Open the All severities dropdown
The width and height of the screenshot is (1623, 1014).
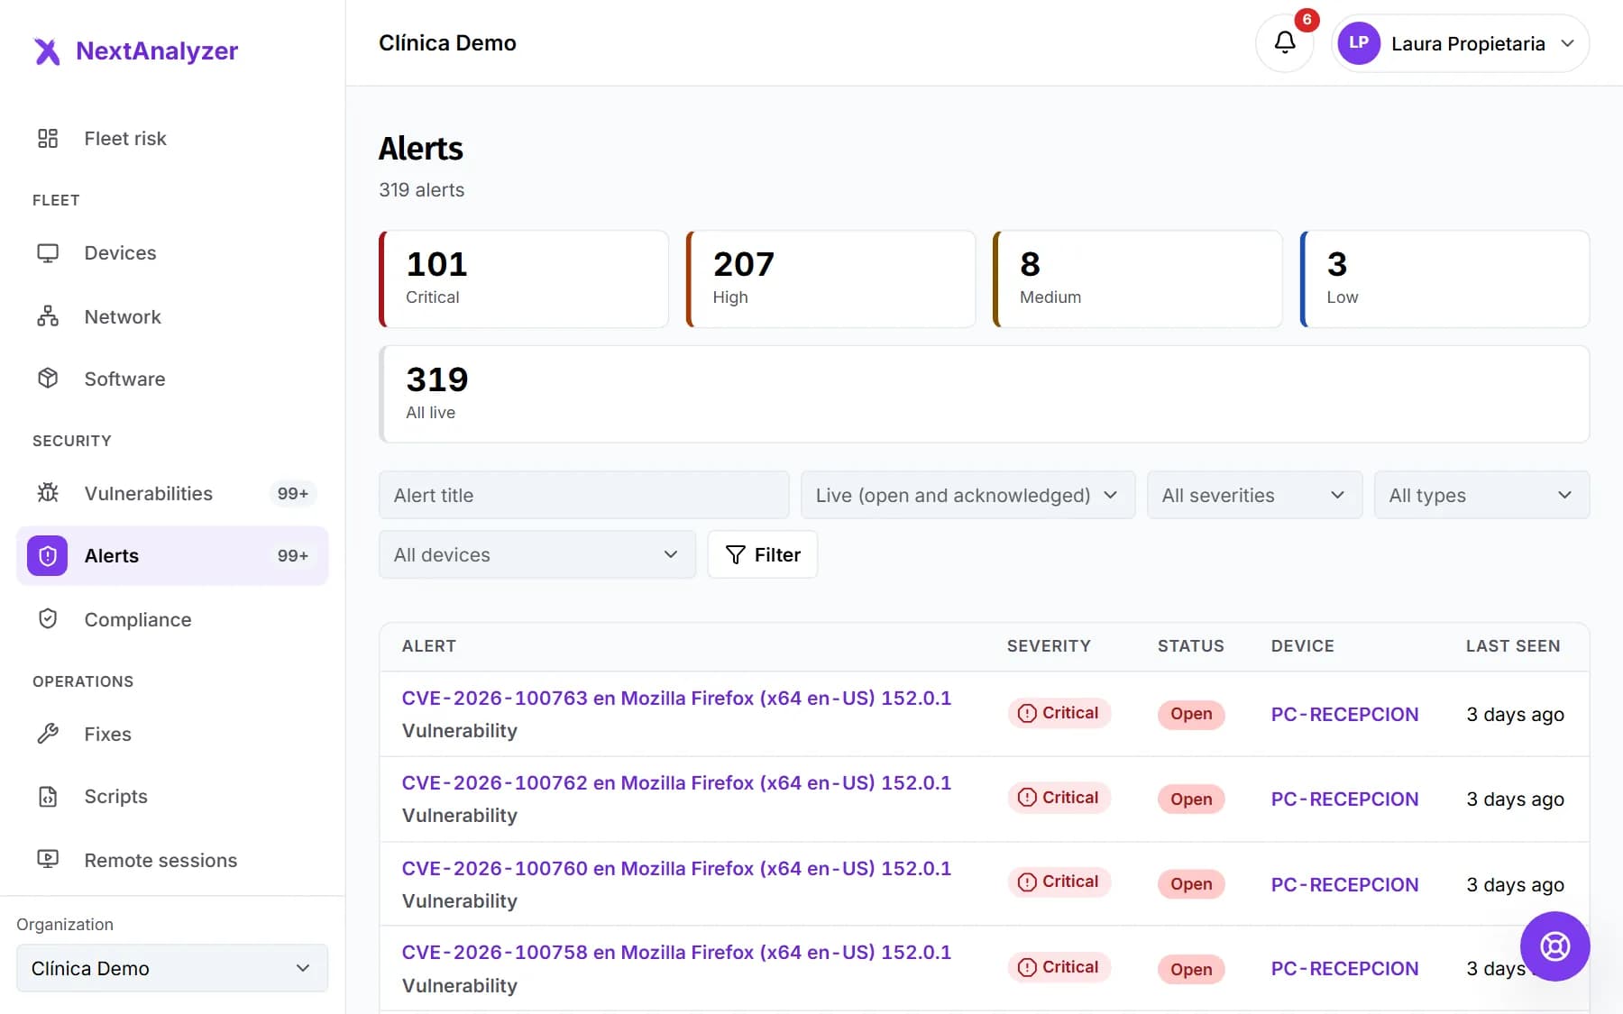click(1254, 495)
